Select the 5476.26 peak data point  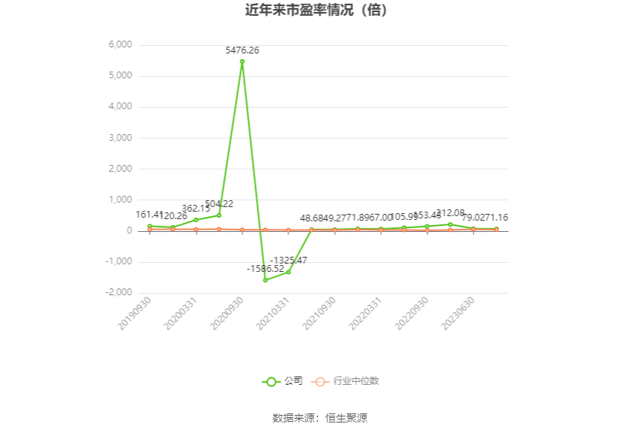[242, 62]
